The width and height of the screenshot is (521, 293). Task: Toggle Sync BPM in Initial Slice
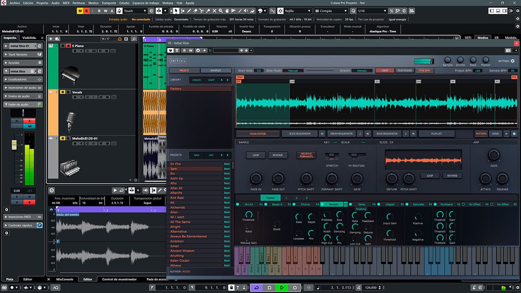point(424,70)
